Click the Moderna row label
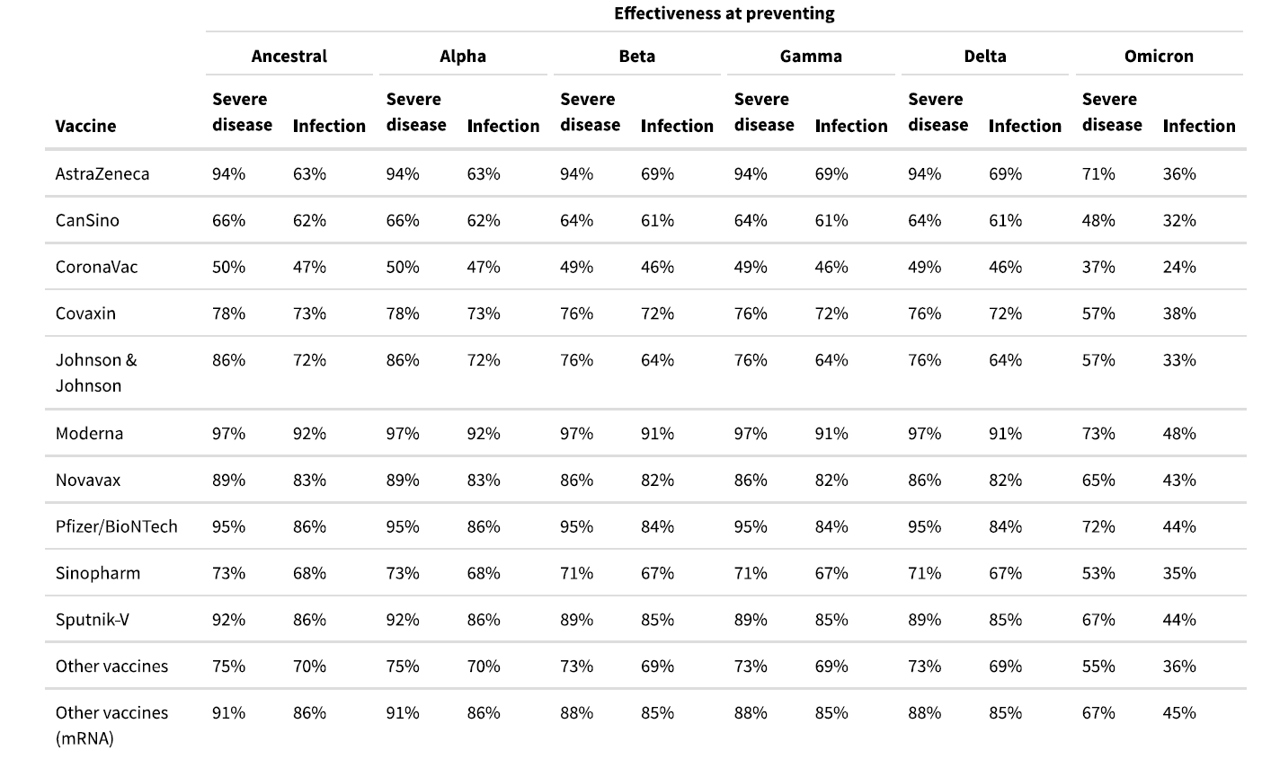The image size is (1262, 759). pyautogui.click(x=89, y=433)
